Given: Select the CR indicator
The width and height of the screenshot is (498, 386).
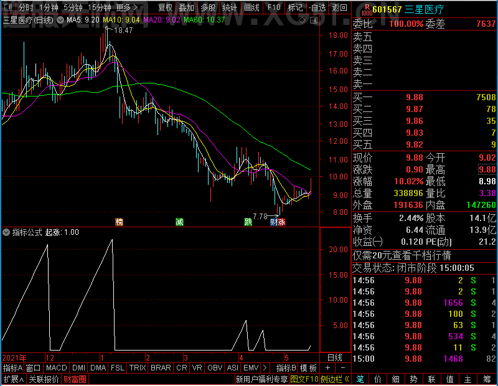Looking at the screenshot, I should coord(182,368).
